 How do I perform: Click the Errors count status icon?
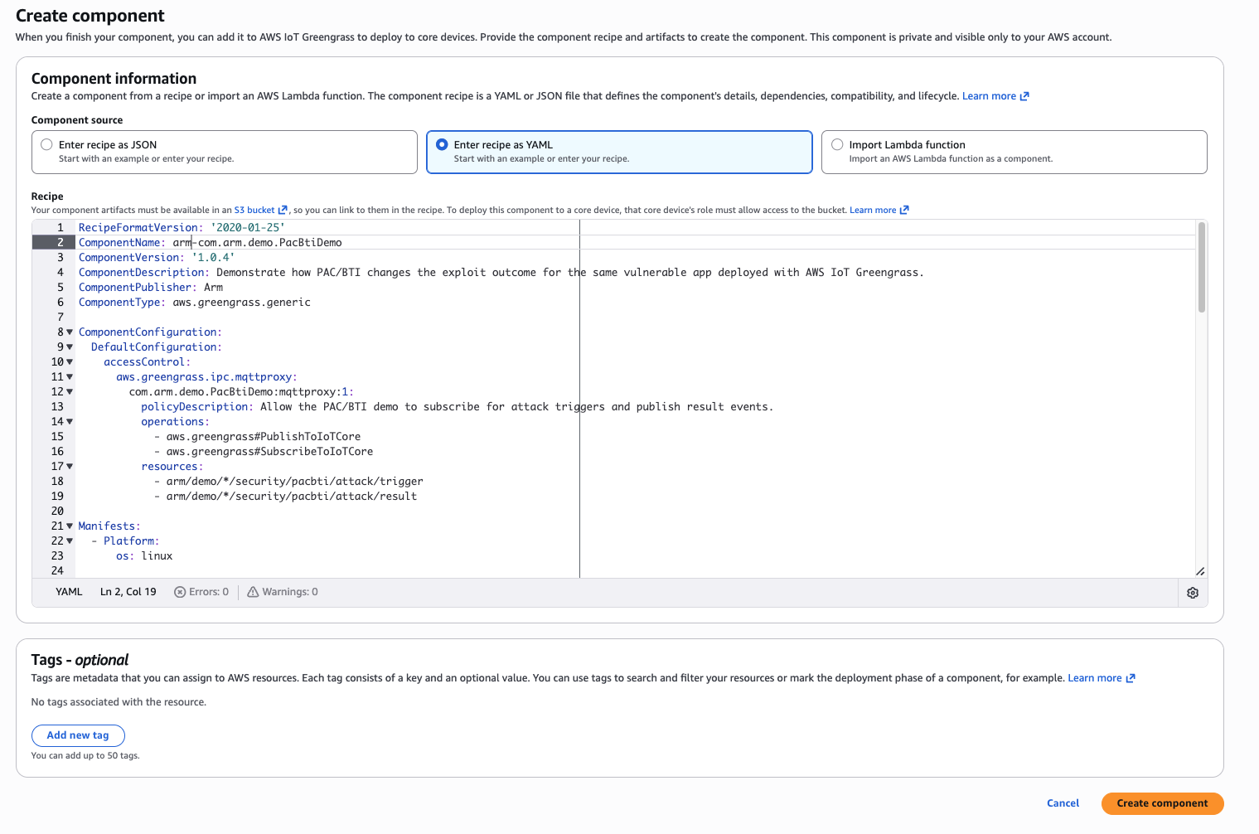click(x=180, y=592)
